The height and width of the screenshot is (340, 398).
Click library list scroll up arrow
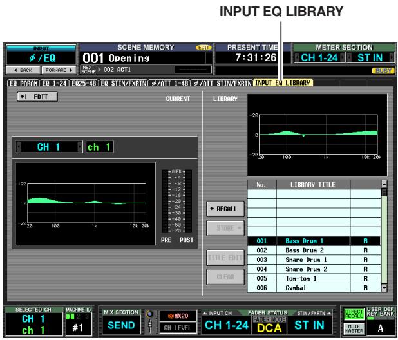click(384, 184)
